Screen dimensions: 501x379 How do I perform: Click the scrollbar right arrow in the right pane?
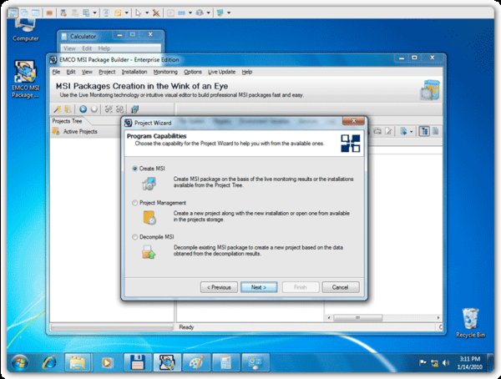click(438, 318)
